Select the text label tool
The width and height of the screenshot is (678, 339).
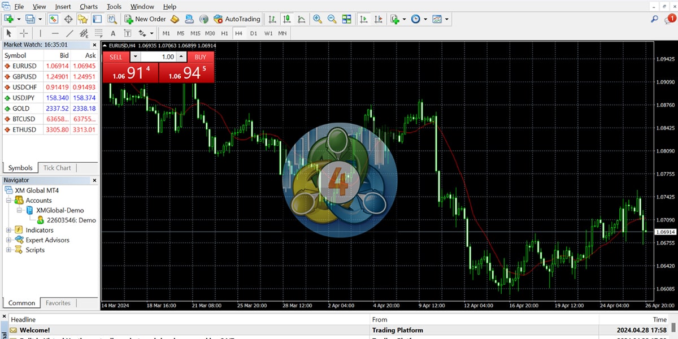point(128,33)
